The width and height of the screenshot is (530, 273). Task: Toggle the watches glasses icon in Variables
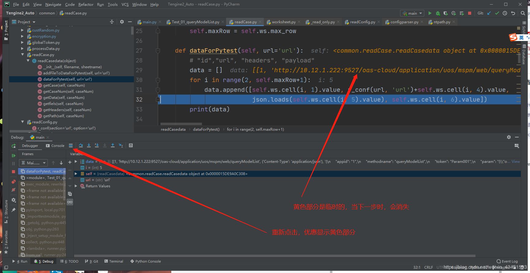click(x=70, y=202)
